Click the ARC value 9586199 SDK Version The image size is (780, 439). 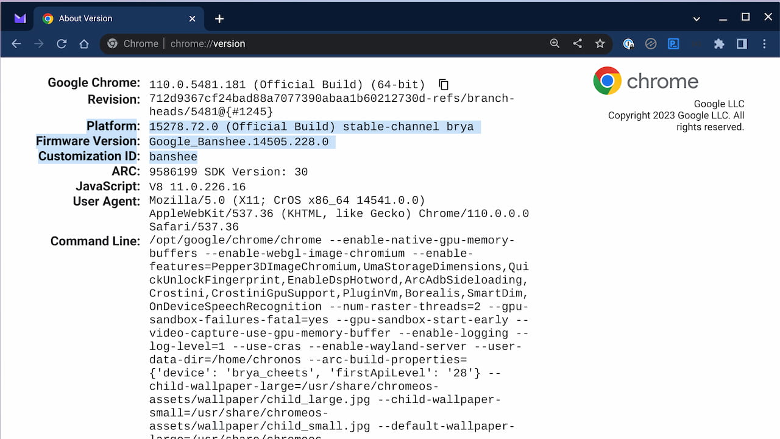[229, 172]
